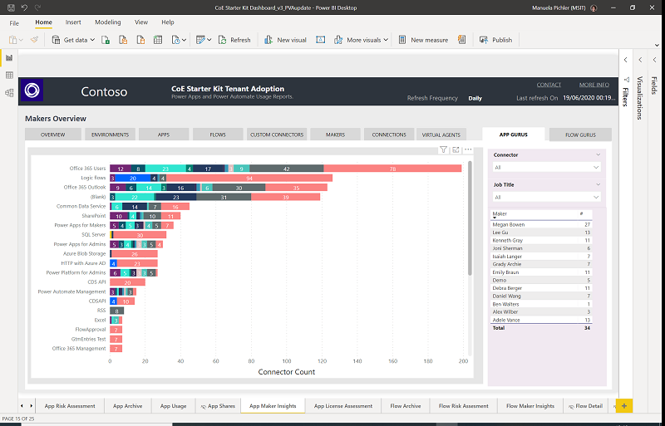Open the Get data dropdown arrow

[92, 40]
